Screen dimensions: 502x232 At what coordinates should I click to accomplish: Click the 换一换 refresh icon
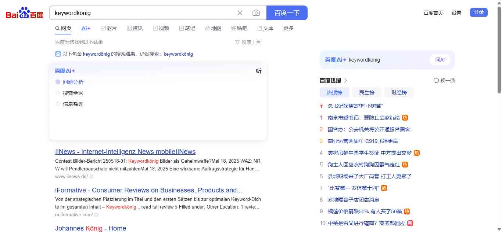[x=436, y=81]
